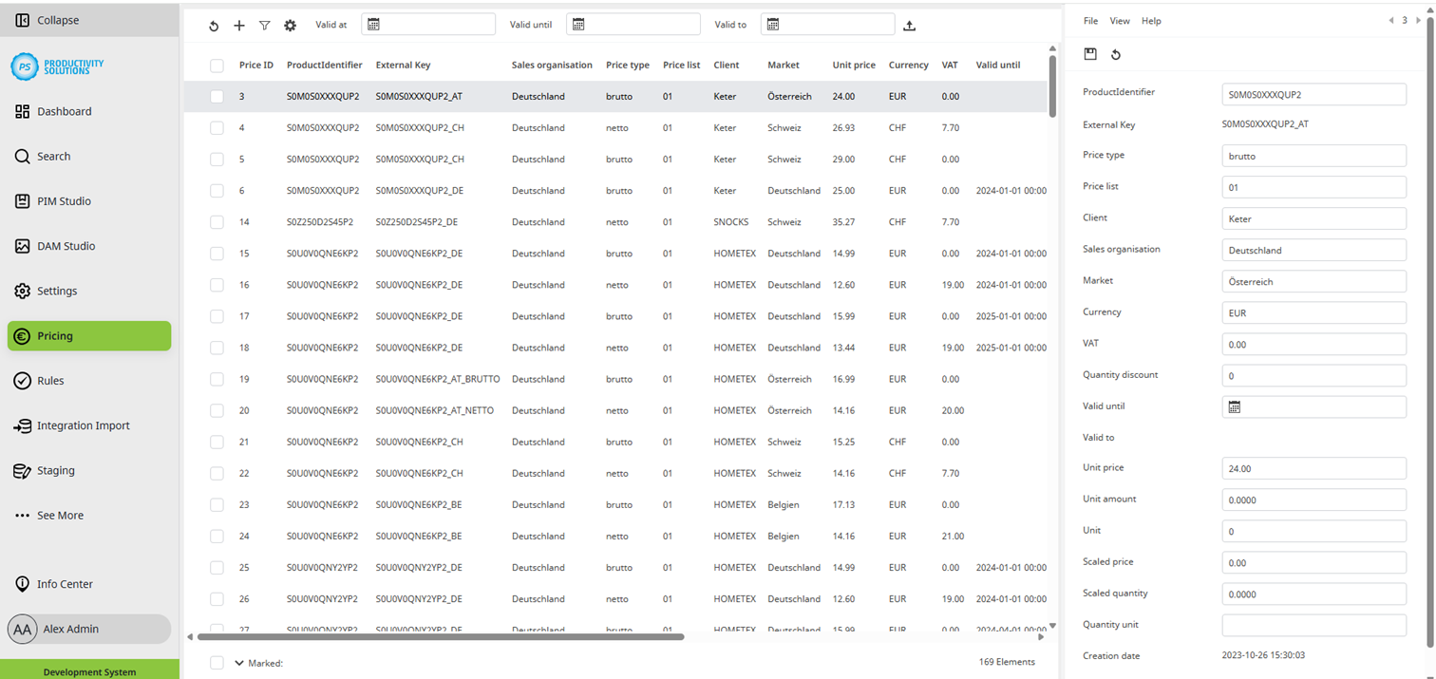The height and width of the screenshot is (679, 1436).
Task: Expand the Marked section at the bottom
Action: coord(237,663)
